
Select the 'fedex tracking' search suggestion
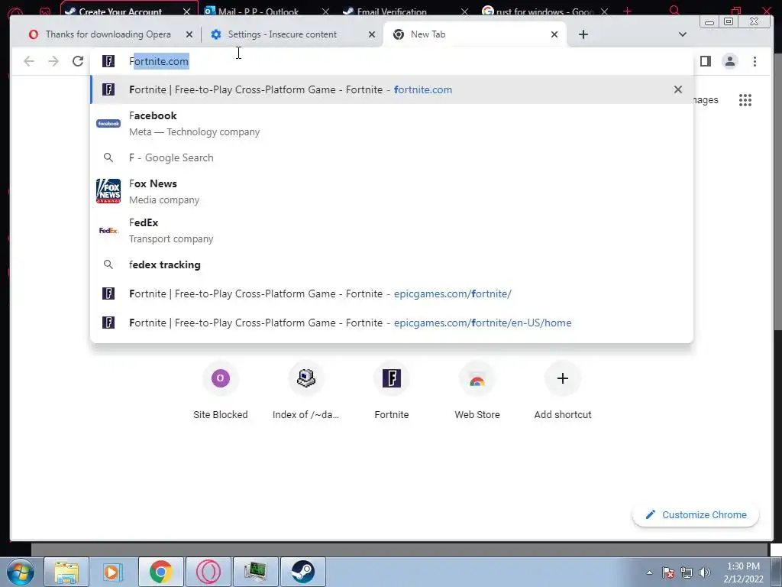(392, 264)
